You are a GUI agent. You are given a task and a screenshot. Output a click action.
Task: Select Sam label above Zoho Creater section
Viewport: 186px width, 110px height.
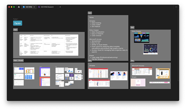point(132,27)
